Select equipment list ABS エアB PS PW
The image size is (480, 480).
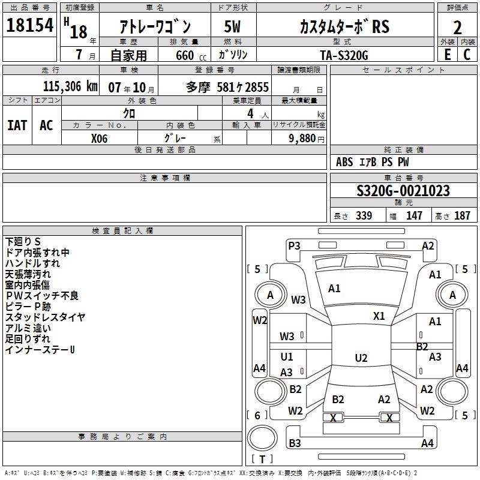tap(372, 162)
